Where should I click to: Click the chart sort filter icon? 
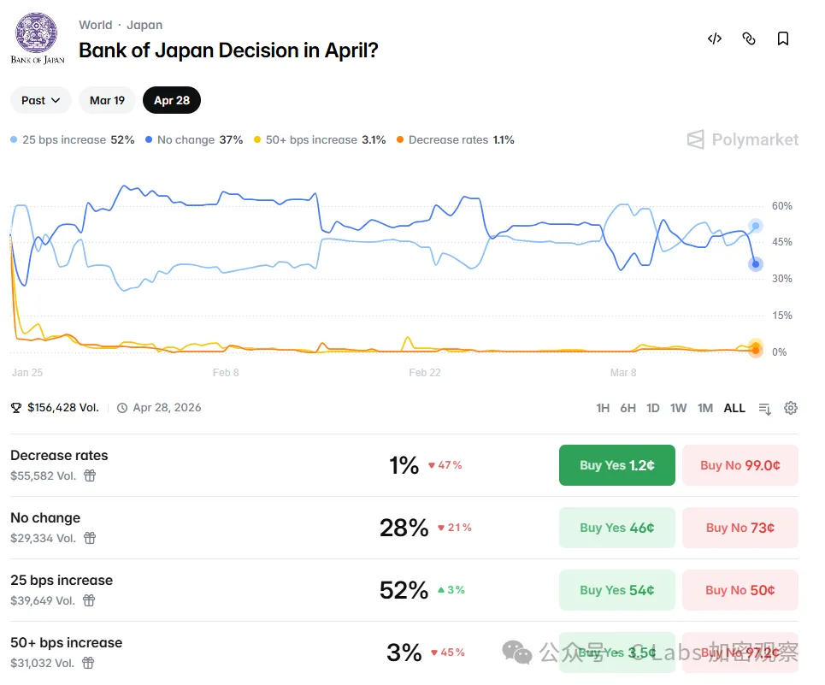[765, 409]
